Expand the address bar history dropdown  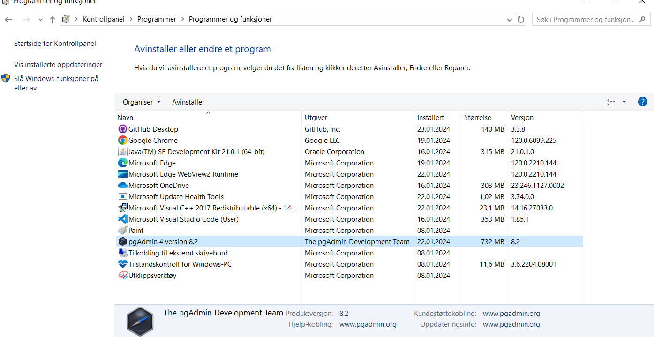510,20
